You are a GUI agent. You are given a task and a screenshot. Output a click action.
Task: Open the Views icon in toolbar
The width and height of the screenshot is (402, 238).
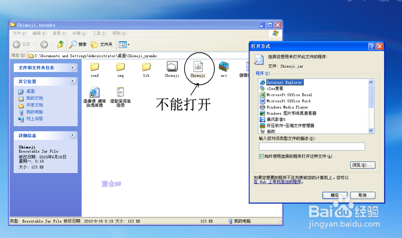(123, 45)
